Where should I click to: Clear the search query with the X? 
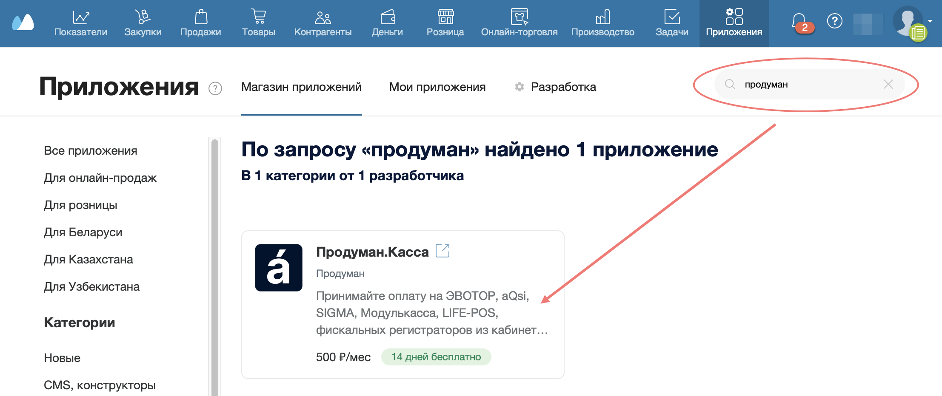coord(888,84)
